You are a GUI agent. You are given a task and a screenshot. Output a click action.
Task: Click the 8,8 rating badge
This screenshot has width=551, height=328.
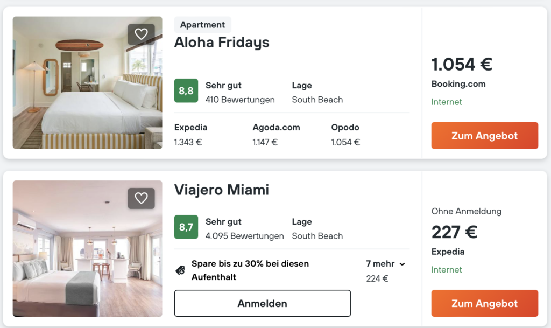186,91
